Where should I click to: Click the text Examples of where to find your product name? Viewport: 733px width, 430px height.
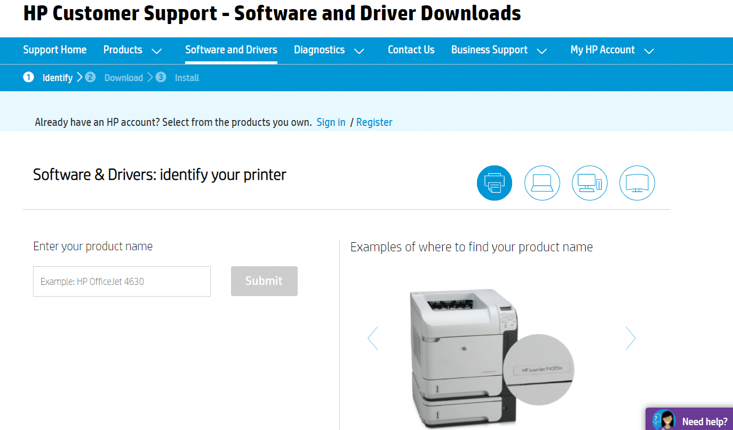472,247
